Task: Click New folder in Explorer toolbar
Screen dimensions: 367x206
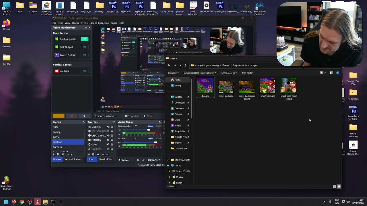Action: [x=247, y=73]
